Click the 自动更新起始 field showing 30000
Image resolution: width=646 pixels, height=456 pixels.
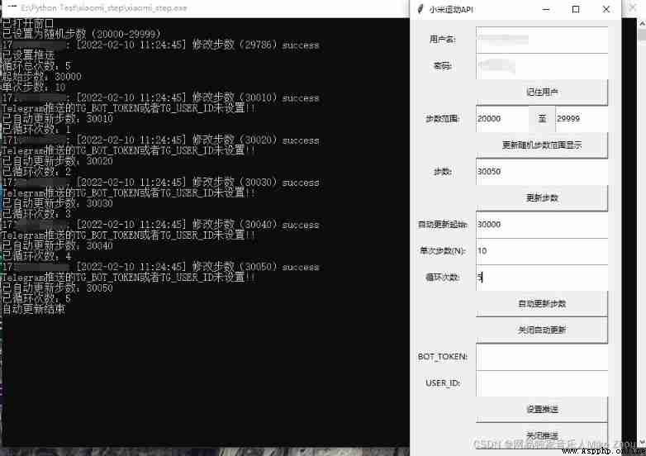tap(542, 225)
